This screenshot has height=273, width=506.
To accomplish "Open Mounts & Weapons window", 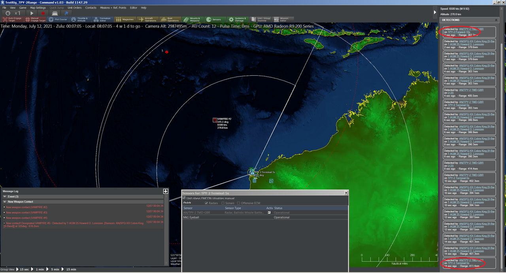I will tap(193, 19).
